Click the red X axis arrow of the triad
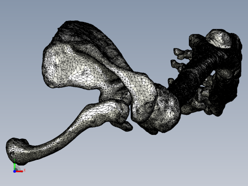This screenshot has width=248, height=186. (x=20, y=171)
